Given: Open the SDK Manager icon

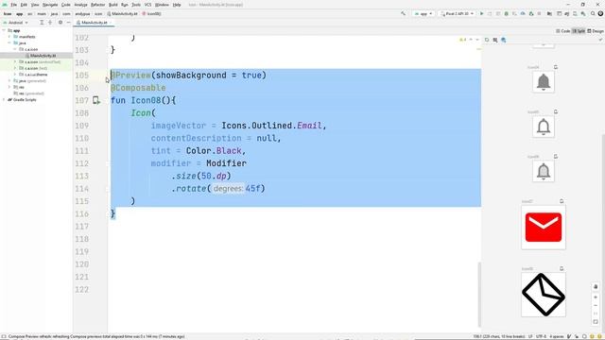Looking at the screenshot, I should point(583,13).
